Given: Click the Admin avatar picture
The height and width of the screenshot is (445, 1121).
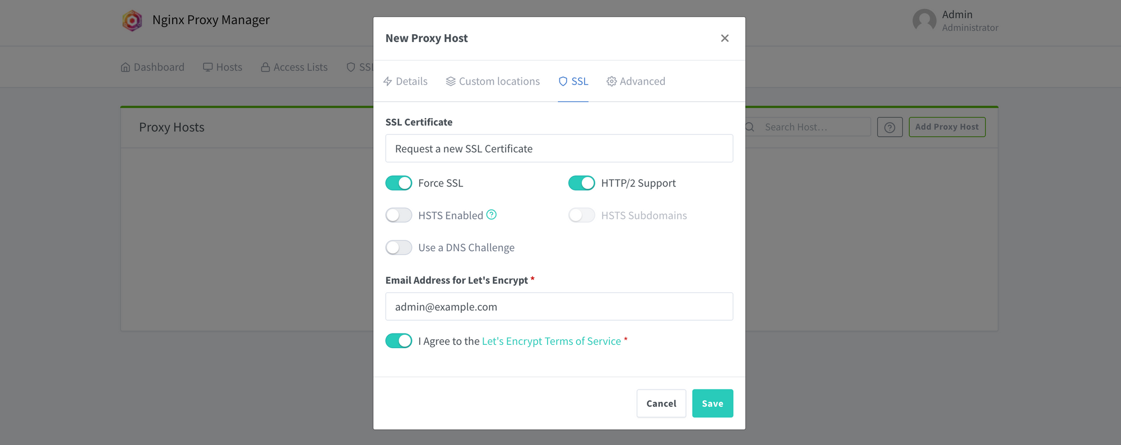Looking at the screenshot, I should tap(925, 21).
